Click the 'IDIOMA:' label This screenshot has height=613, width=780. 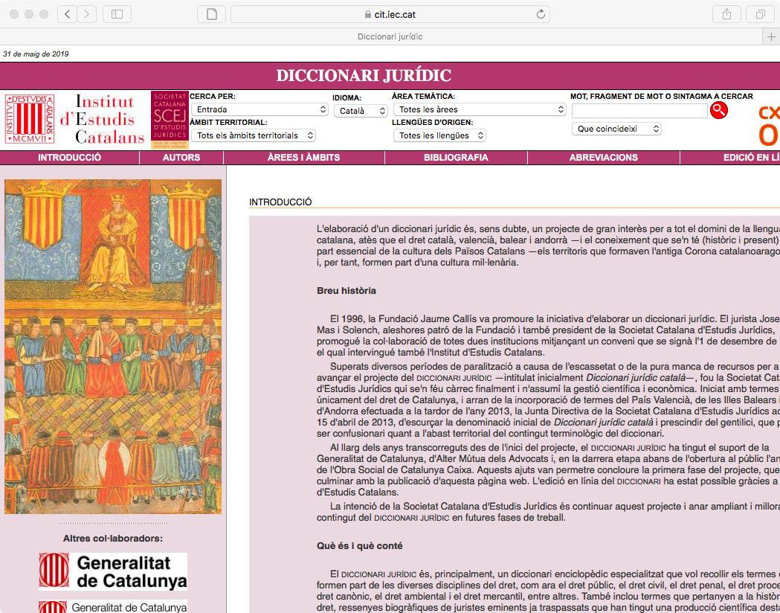pyautogui.click(x=347, y=98)
